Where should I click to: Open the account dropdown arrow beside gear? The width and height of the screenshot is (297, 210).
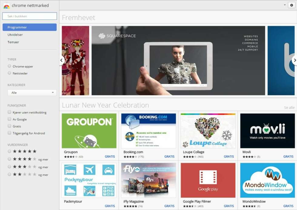[285, 5]
